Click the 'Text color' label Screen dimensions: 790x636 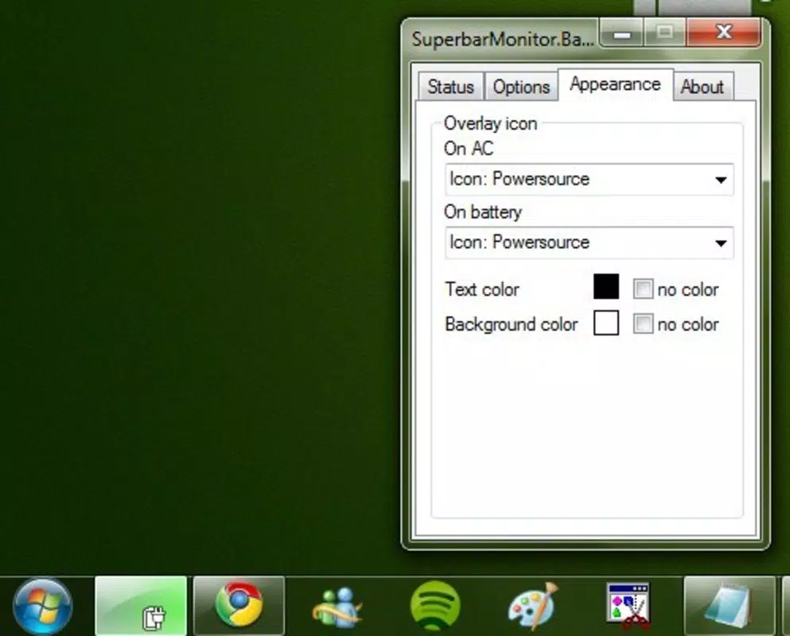[x=482, y=289]
